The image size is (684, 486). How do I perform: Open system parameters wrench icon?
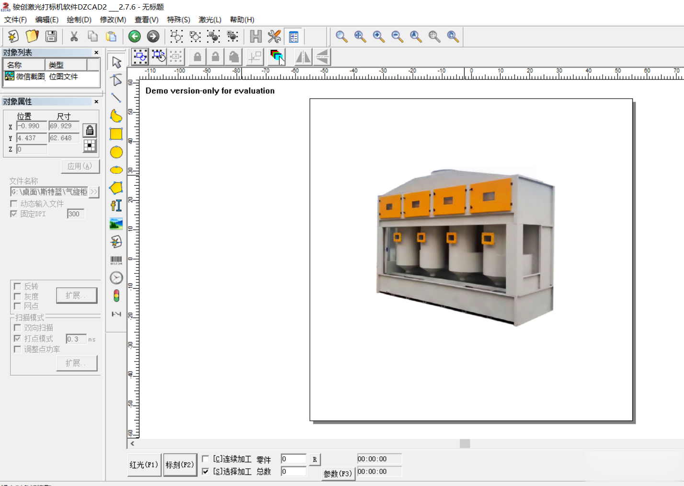274,36
